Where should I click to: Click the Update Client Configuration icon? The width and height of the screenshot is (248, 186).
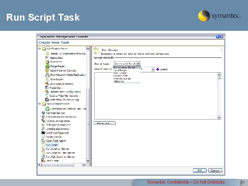[x=47, y=92]
